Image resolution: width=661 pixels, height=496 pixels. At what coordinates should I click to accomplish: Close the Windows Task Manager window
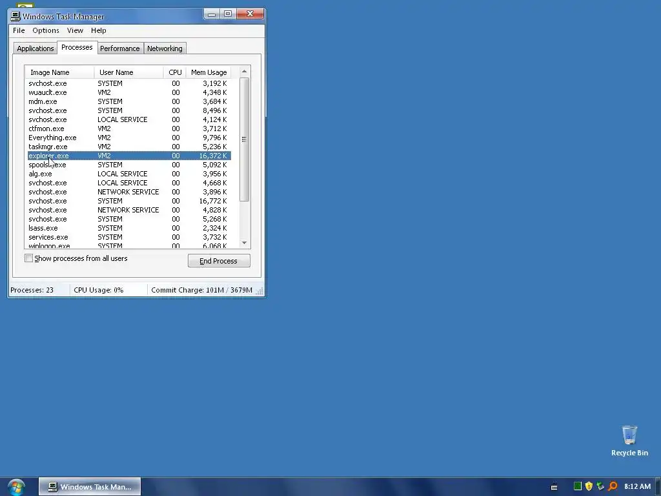coord(250,14)
